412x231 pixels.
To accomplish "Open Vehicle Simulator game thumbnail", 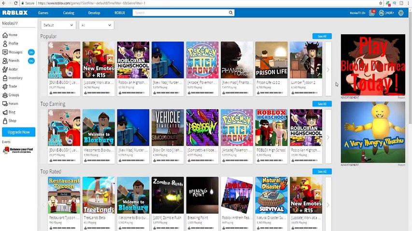I will point(168,128).
